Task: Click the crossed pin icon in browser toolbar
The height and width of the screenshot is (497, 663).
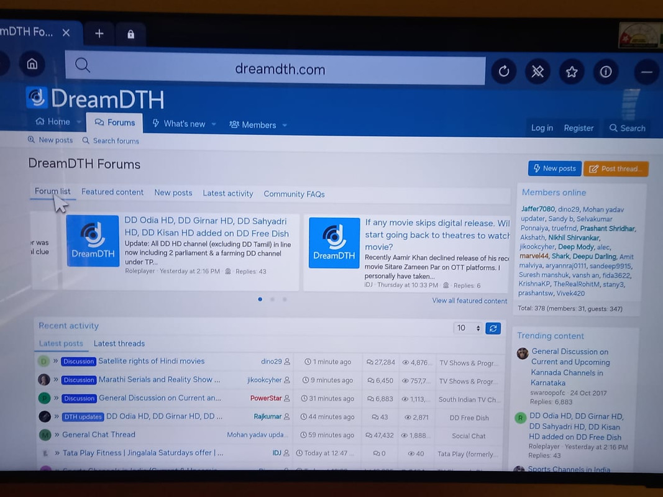Action: coord(537,71)
